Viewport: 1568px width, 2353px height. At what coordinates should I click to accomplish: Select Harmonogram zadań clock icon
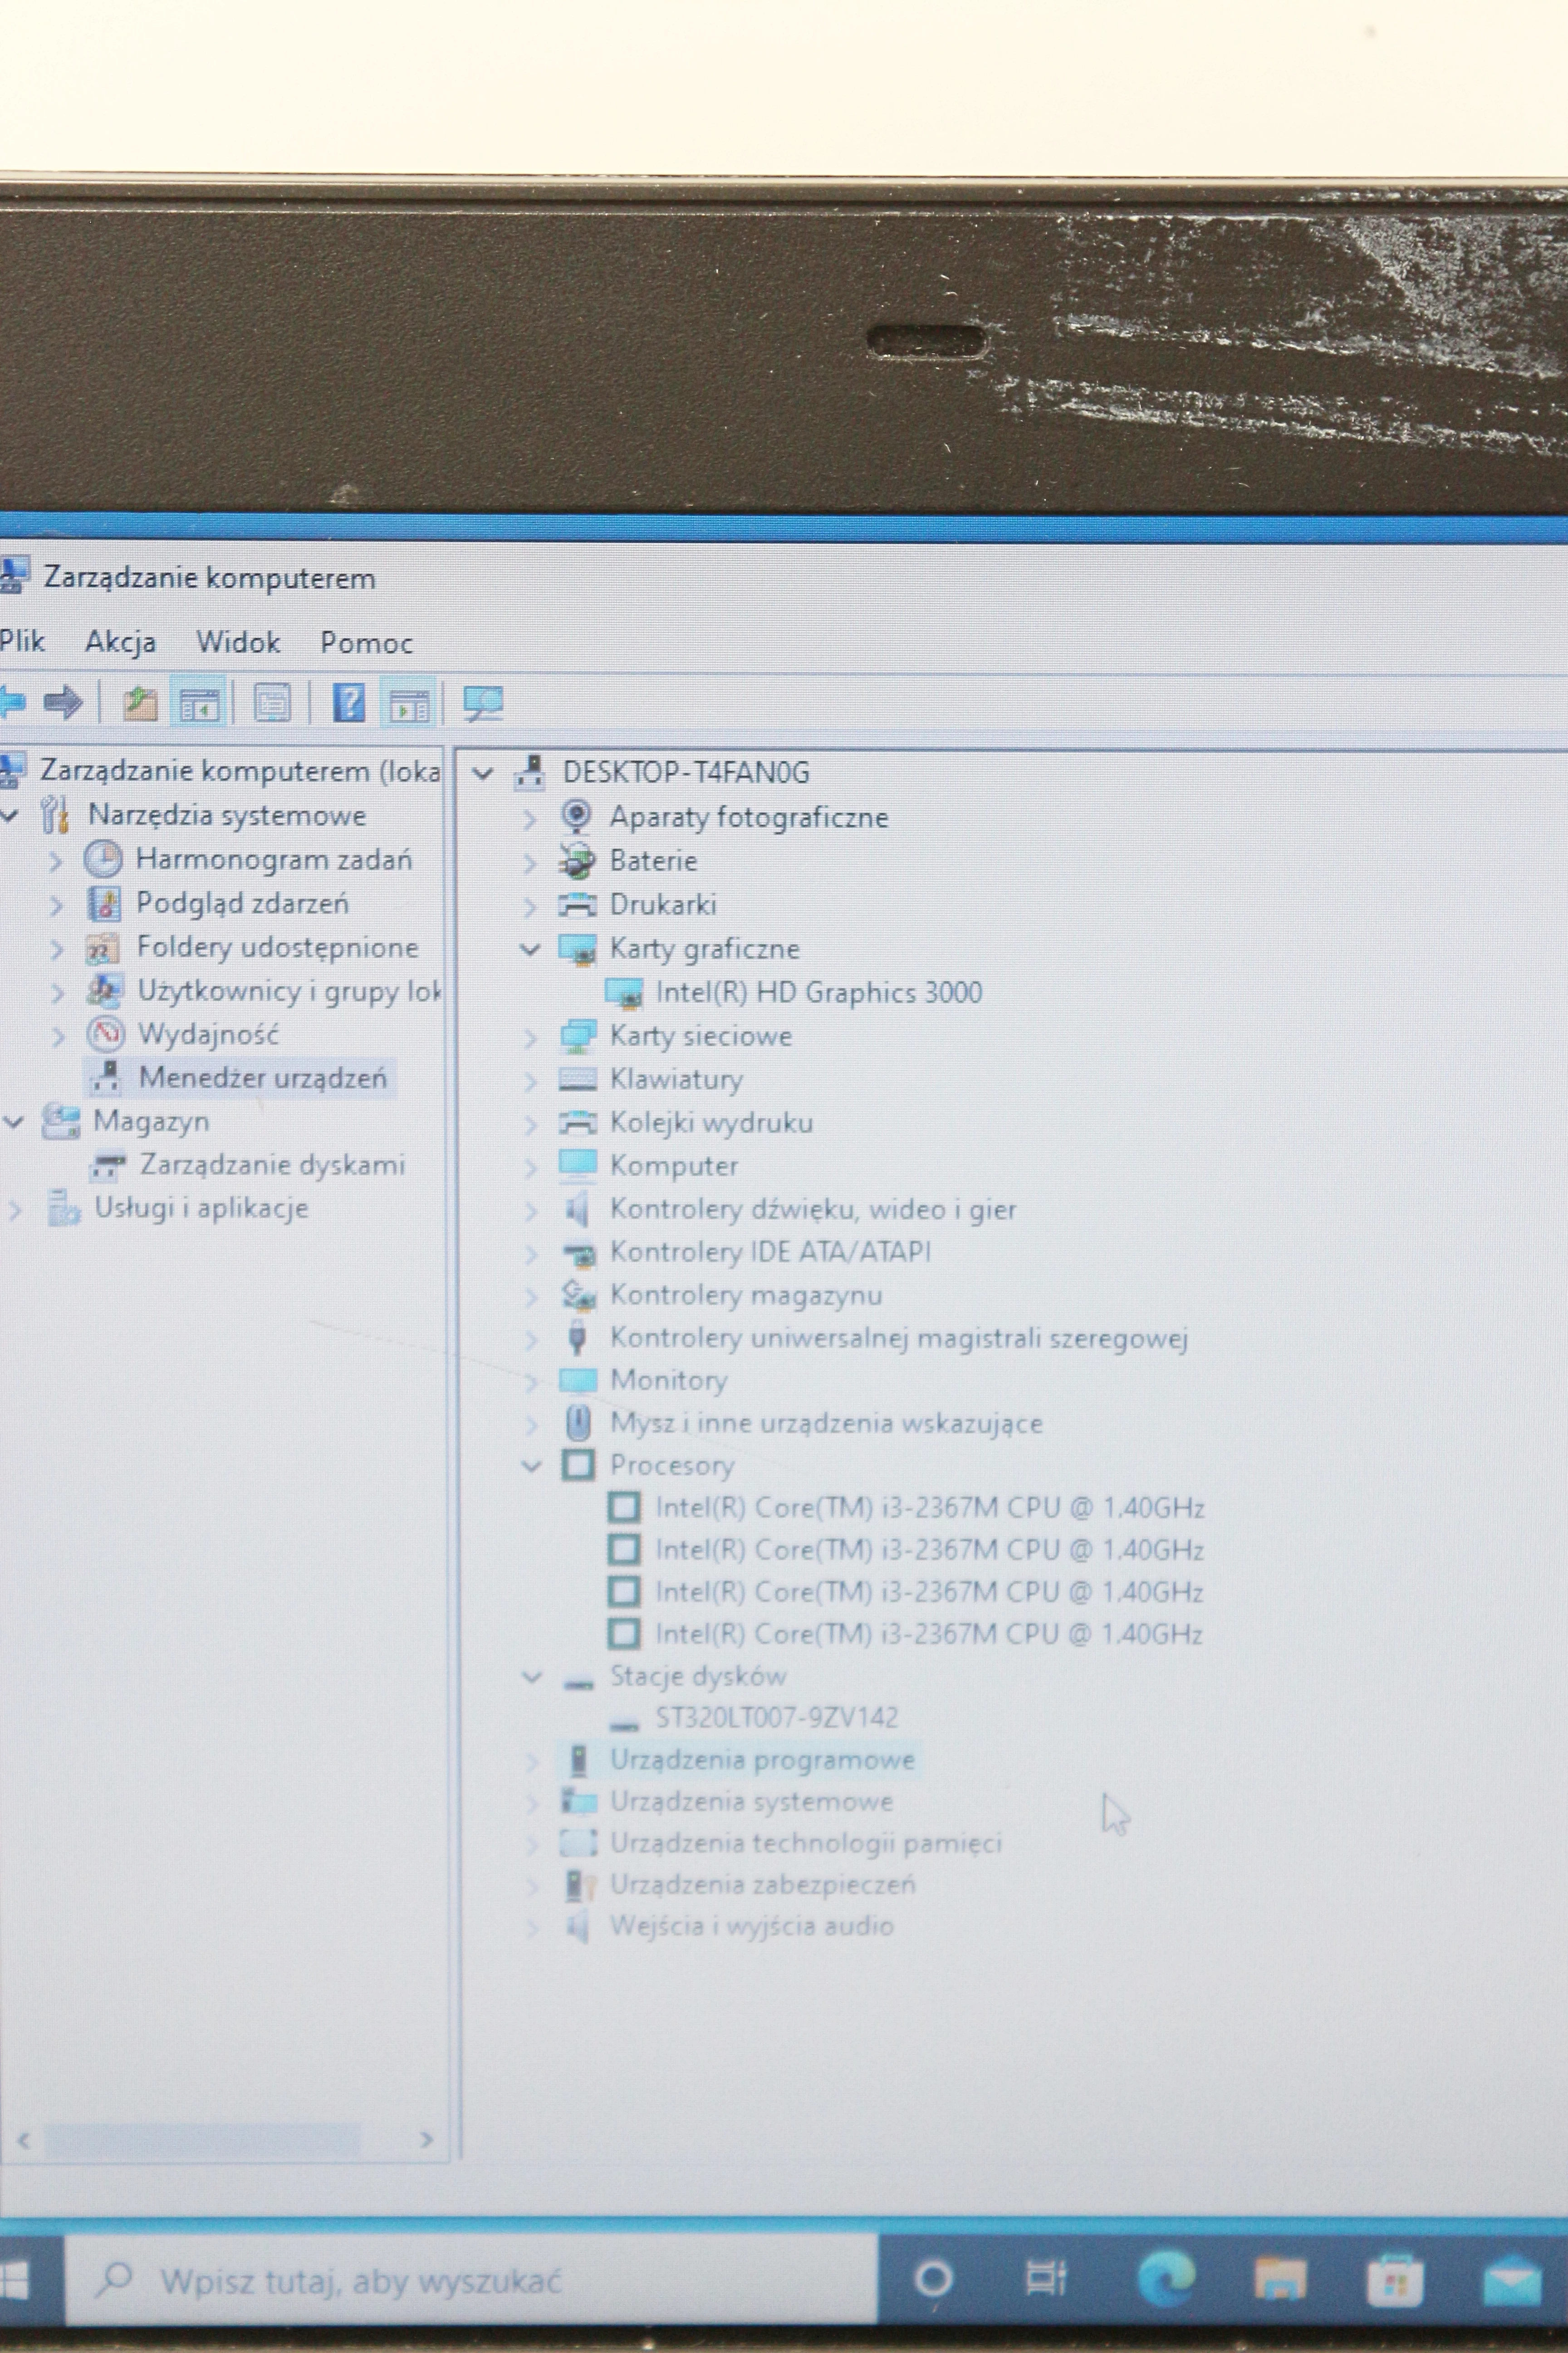click(x=103, y=858)
